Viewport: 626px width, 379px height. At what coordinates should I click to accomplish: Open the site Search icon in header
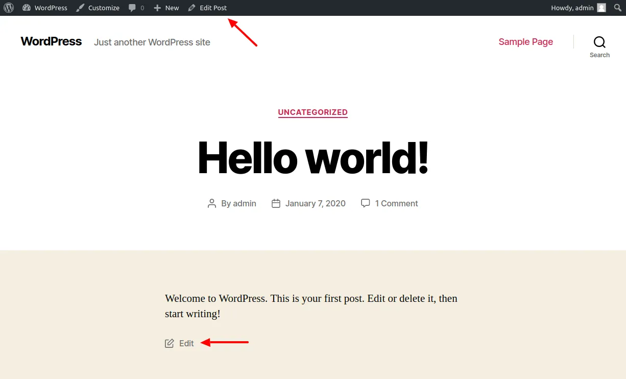pyautogui.click(x=599, y=42)
